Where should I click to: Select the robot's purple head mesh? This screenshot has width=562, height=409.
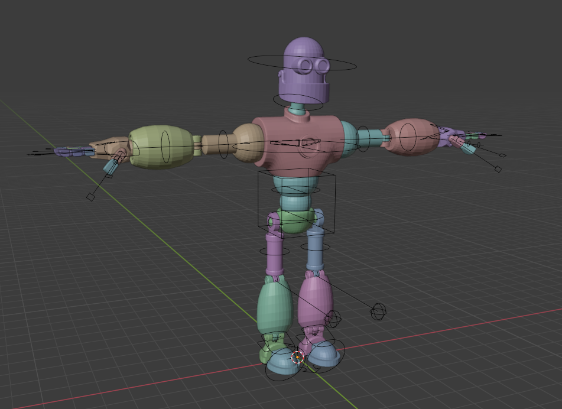coord(304,72)
